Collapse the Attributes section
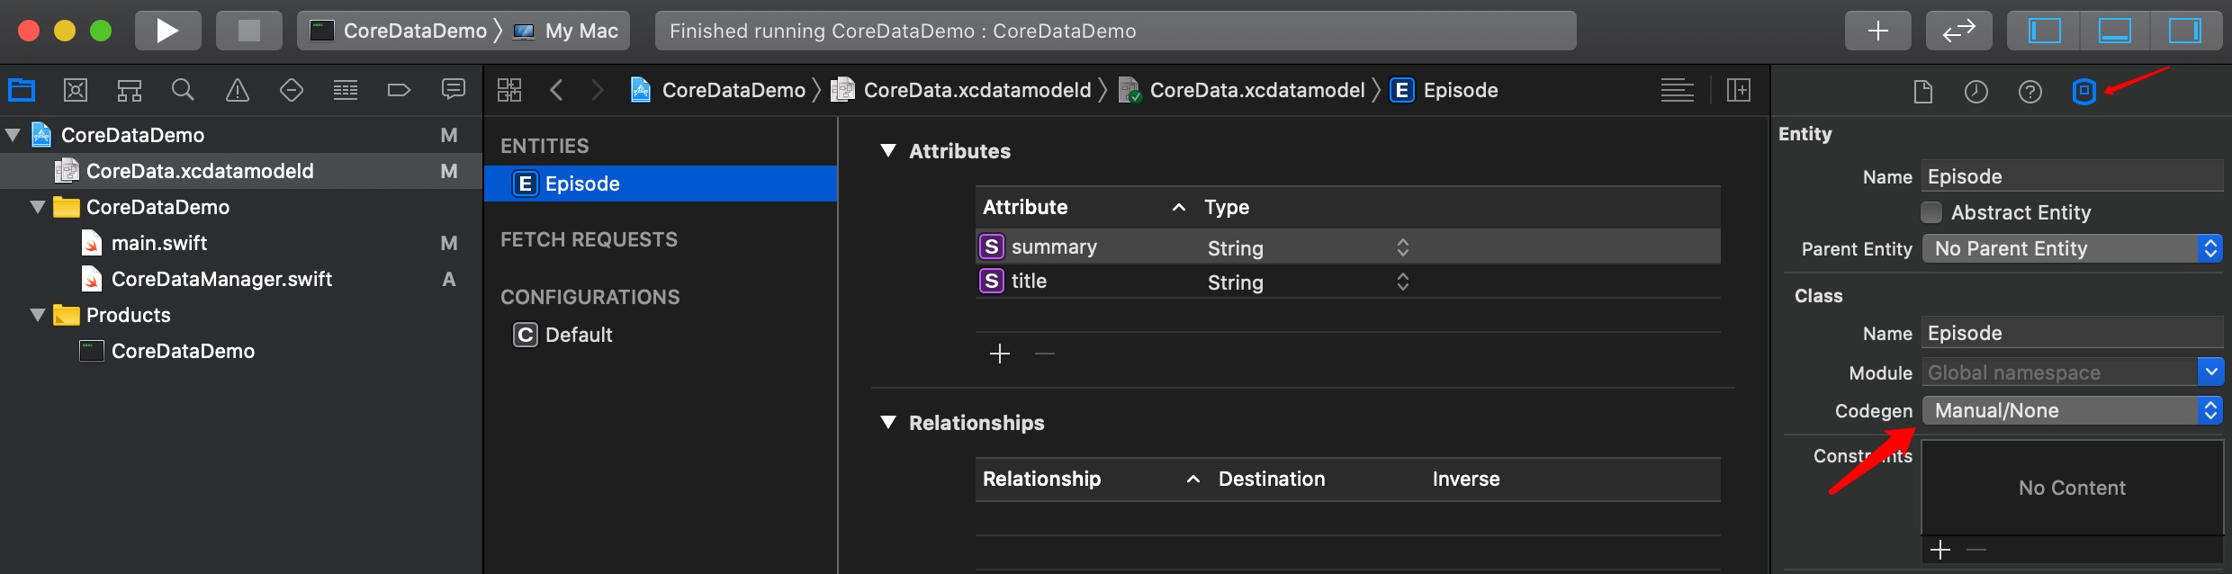This screenshot has height=574, width=2232. click(888, 150)
